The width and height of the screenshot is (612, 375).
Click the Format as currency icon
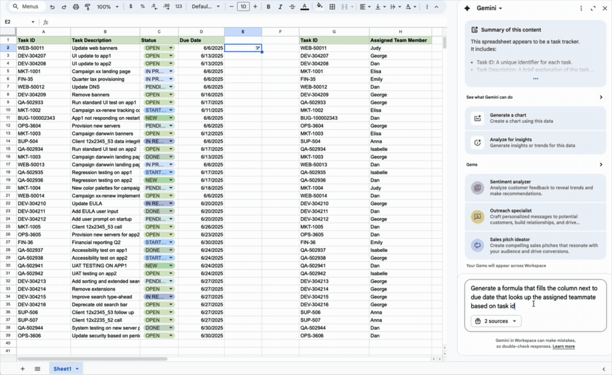click(131, 7)
